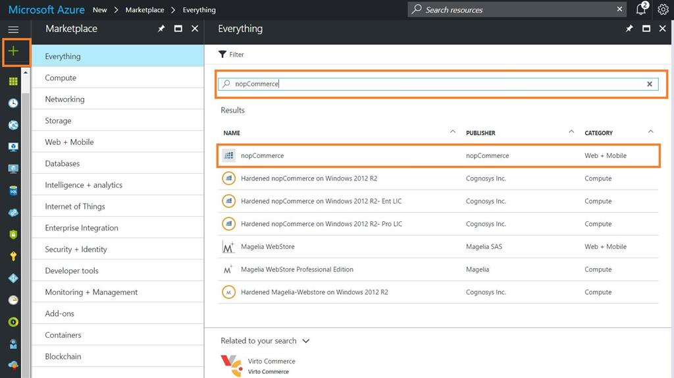This screenshot has height=378, width=674.
Task: Select the Web + Mobile category
Action: (x=69, y=142)
